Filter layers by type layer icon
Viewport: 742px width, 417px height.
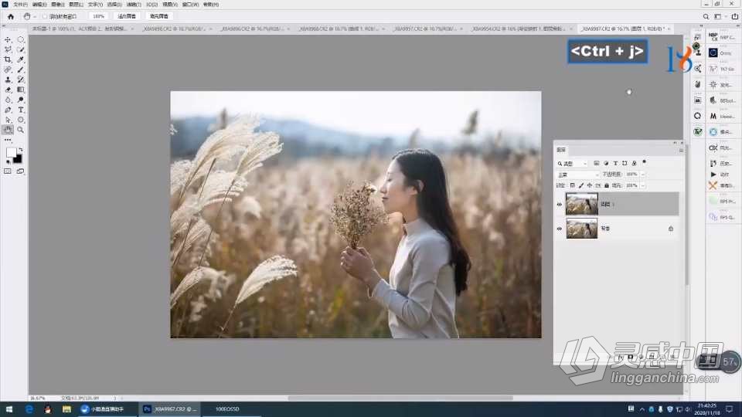(x=615, y=163)
